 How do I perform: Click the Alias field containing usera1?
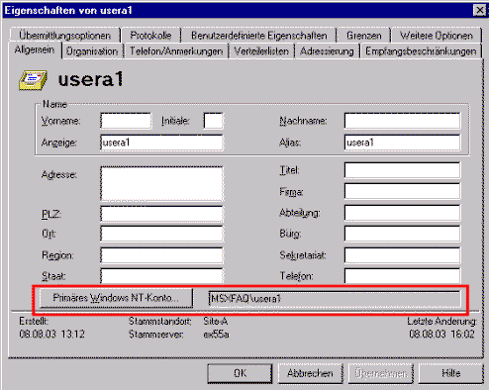point(402,143)
